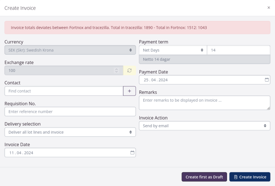Open the Payment Date calendar picker

pos(267,80)
